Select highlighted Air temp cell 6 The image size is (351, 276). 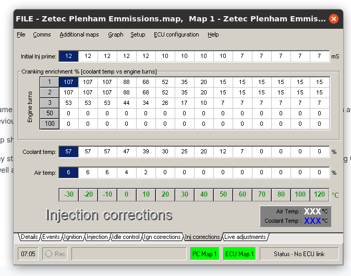tap(68, 173)
